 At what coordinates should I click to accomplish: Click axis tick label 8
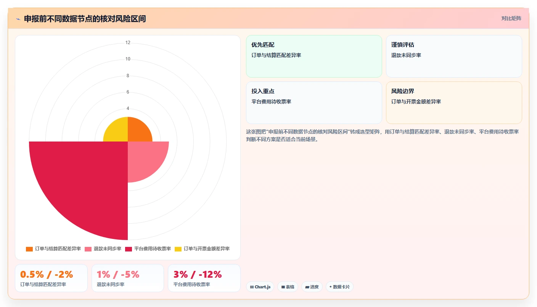128,76
